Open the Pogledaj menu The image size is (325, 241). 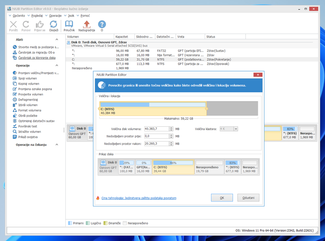coord(37,16)
